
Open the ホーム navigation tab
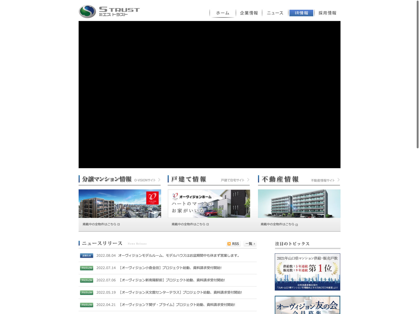click(223, 13)
